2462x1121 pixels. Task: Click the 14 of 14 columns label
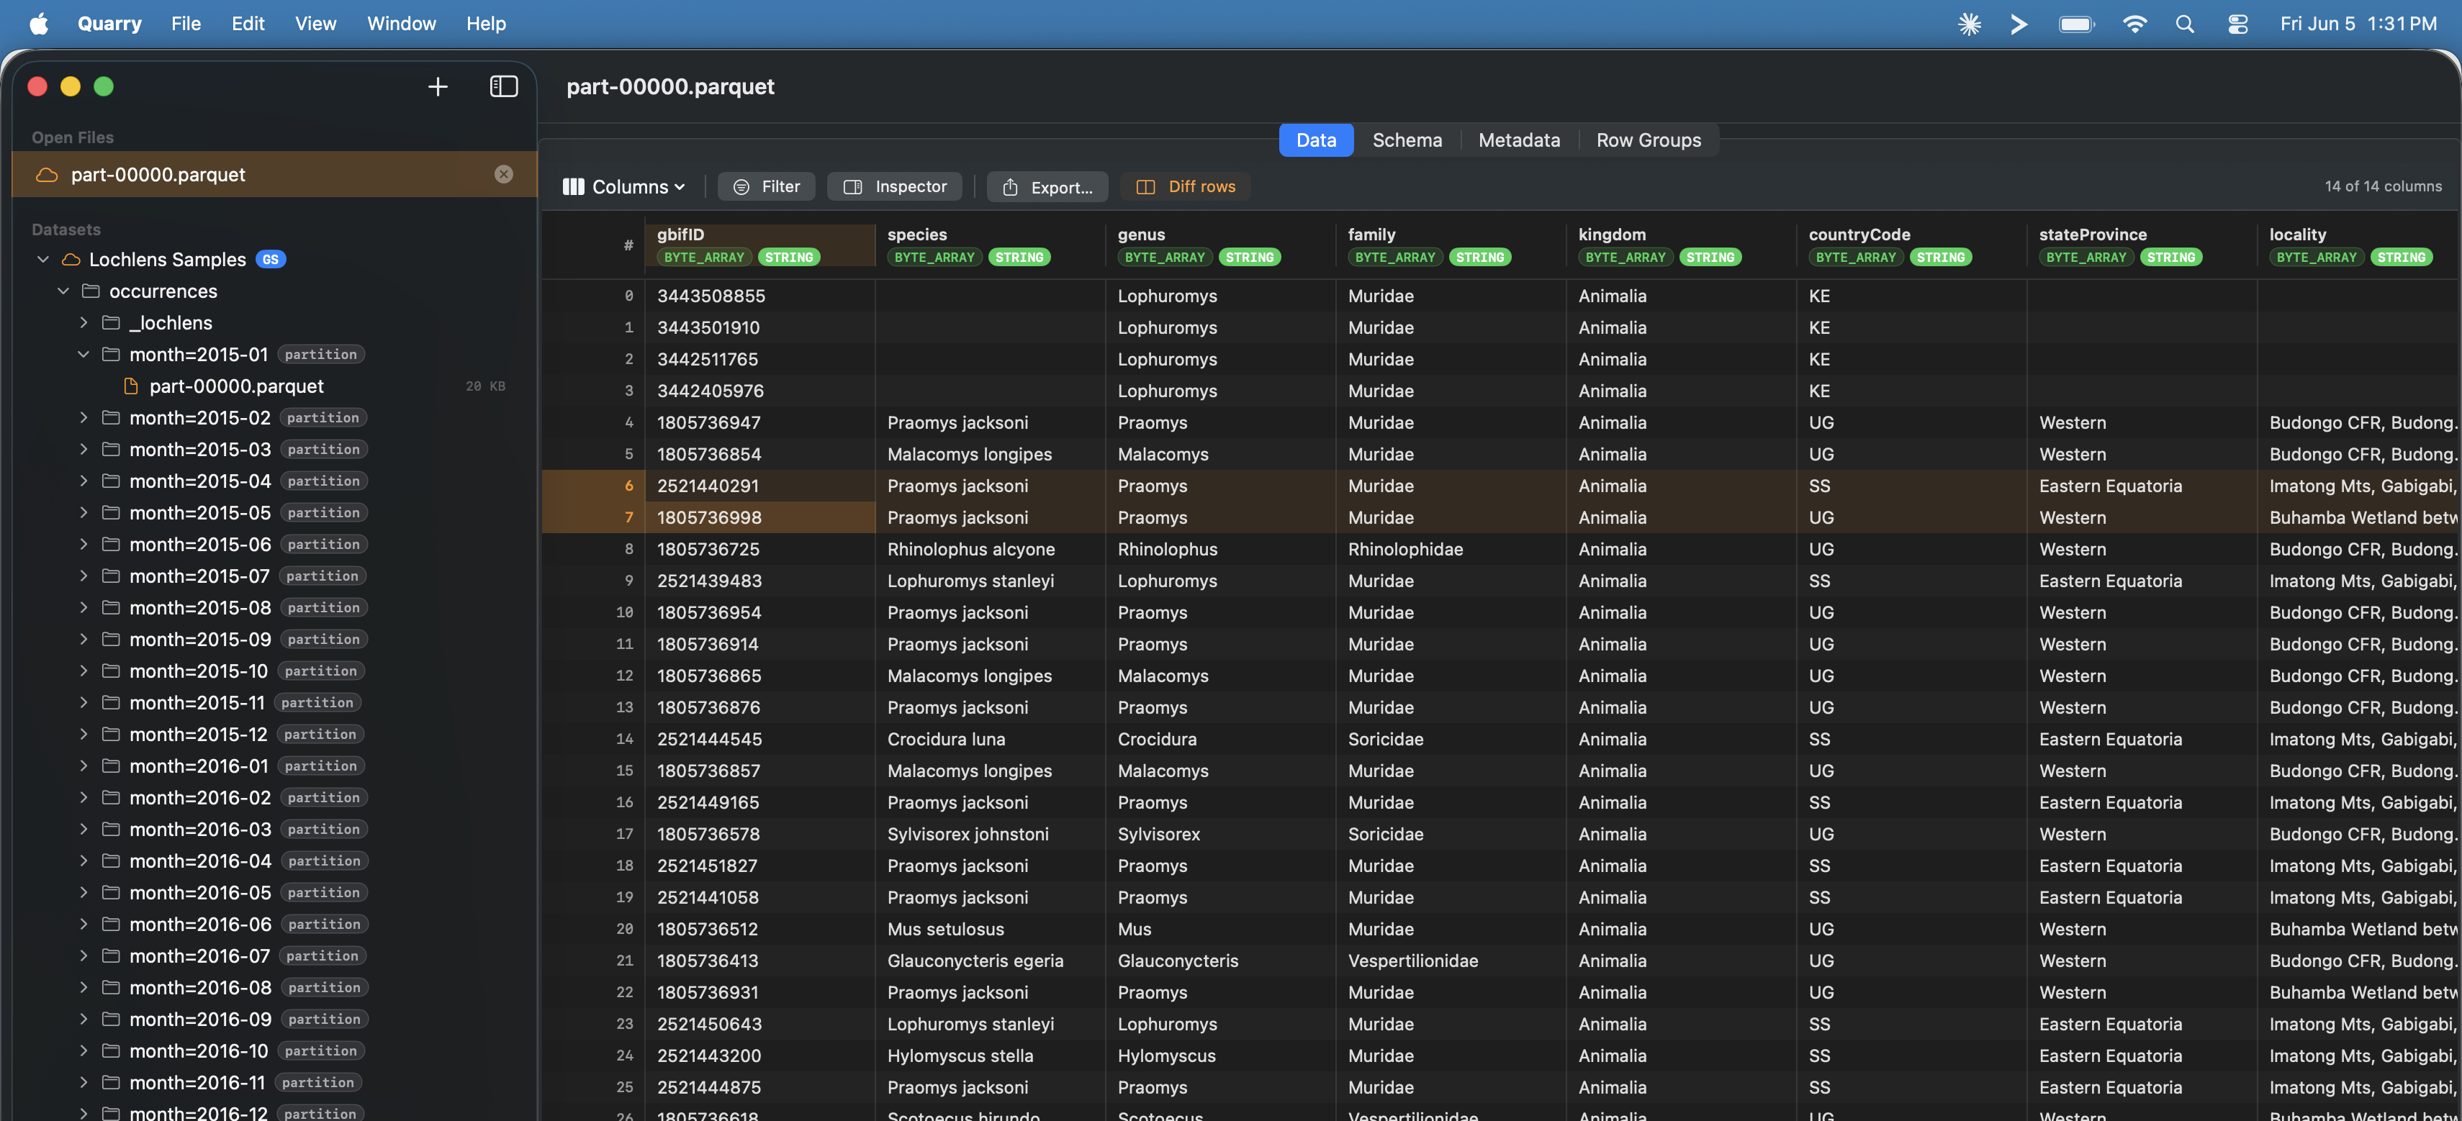(x=2383, y=186)
